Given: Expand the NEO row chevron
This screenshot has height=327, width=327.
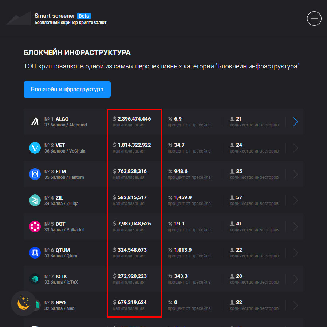Looking at the screenshot, I should click(295, 306).
